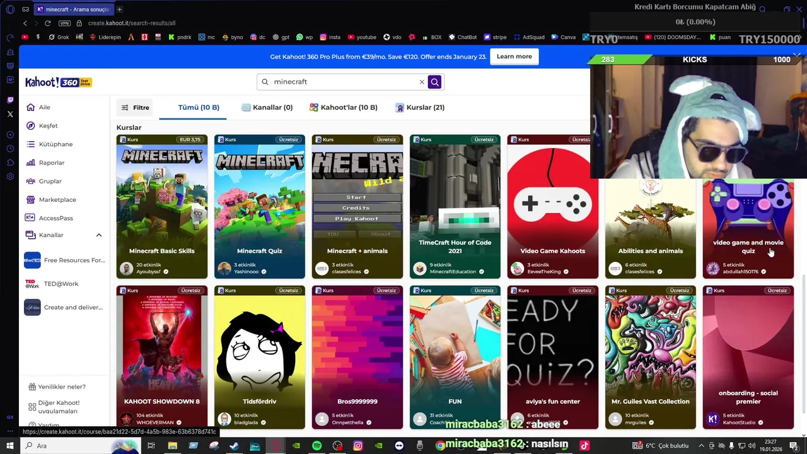Open the stripe bookmark
The height and width of the screenshot is (454, 807).
[x=495, y=37]
